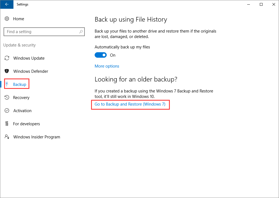Switch to the Windows Update section
279x198 pixels.
[x=29, y=58]
